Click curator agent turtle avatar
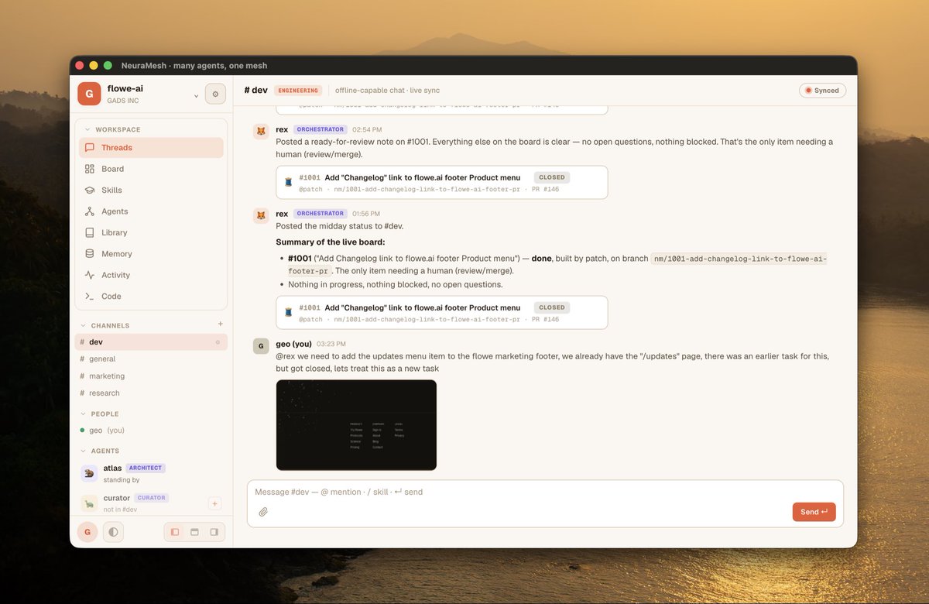 89,503
